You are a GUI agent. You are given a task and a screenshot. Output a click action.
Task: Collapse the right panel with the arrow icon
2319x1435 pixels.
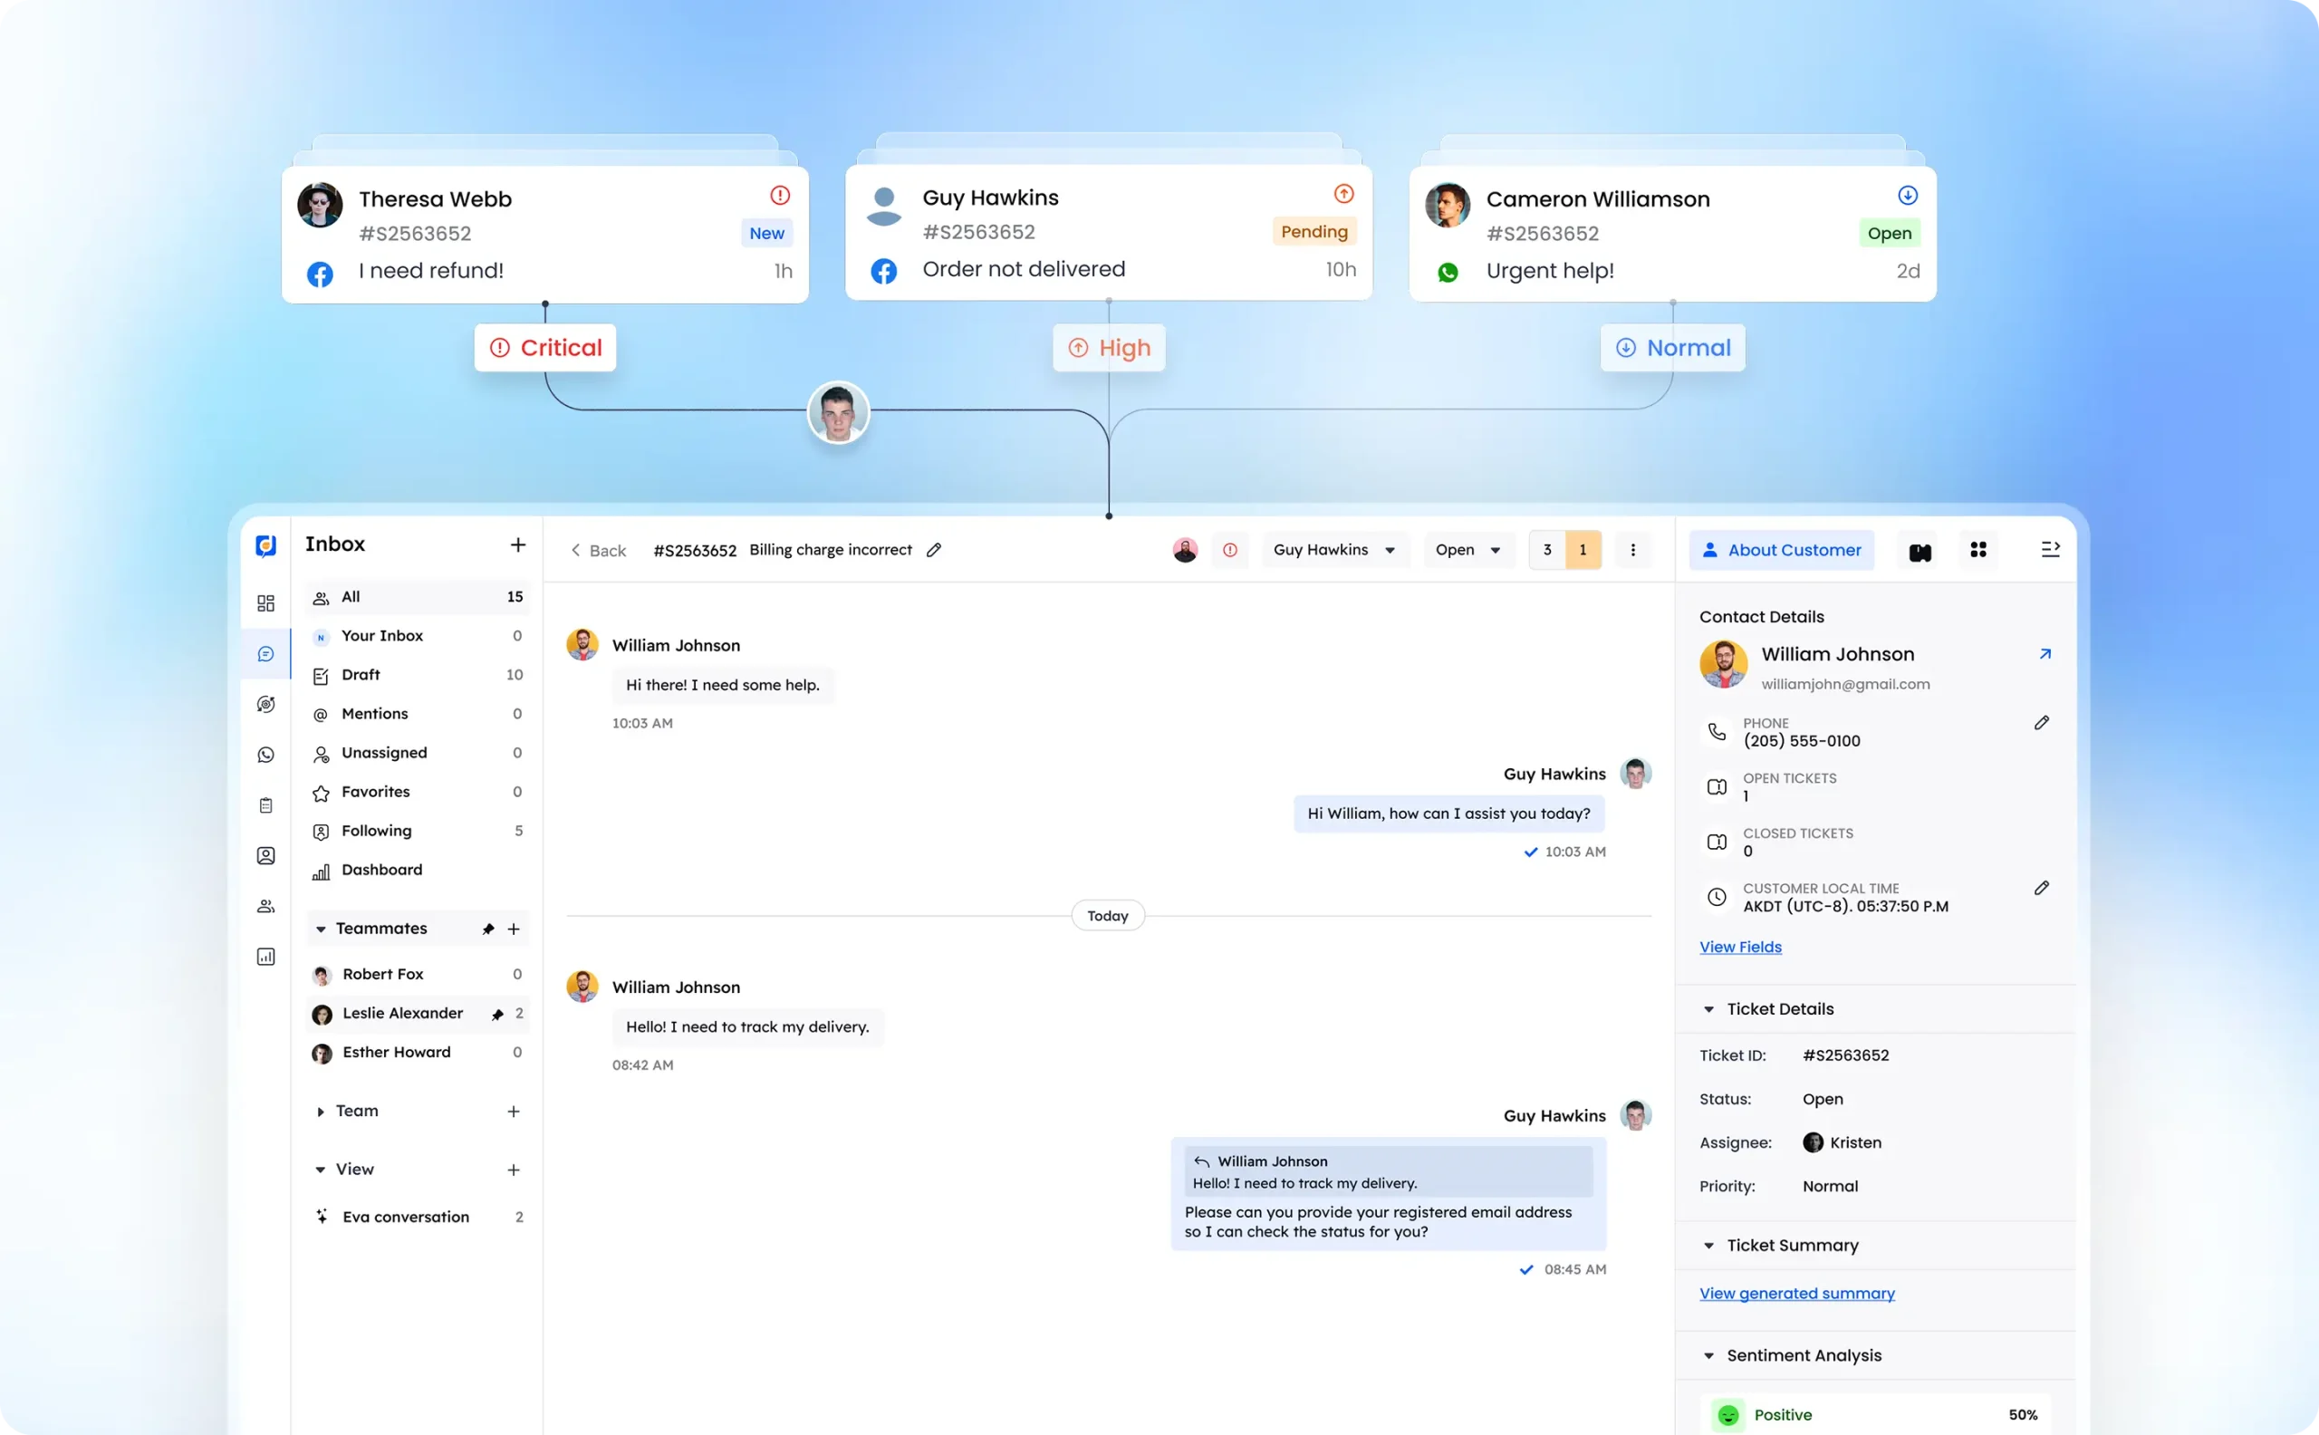(2051, 550)
